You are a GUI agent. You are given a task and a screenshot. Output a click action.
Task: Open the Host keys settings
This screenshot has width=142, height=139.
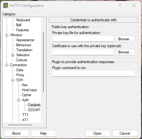click(x=29, y=90)
